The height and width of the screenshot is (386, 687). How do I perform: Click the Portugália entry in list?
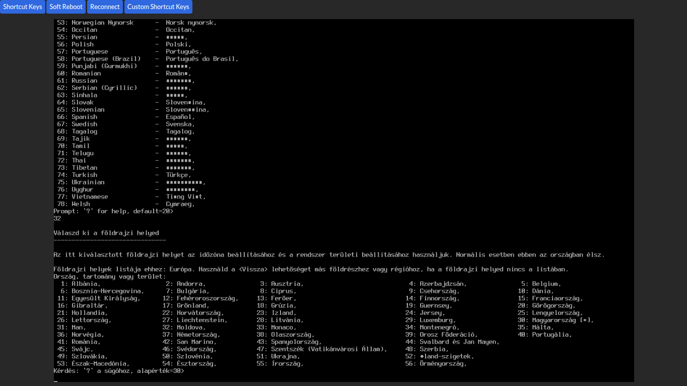[552, 335]
